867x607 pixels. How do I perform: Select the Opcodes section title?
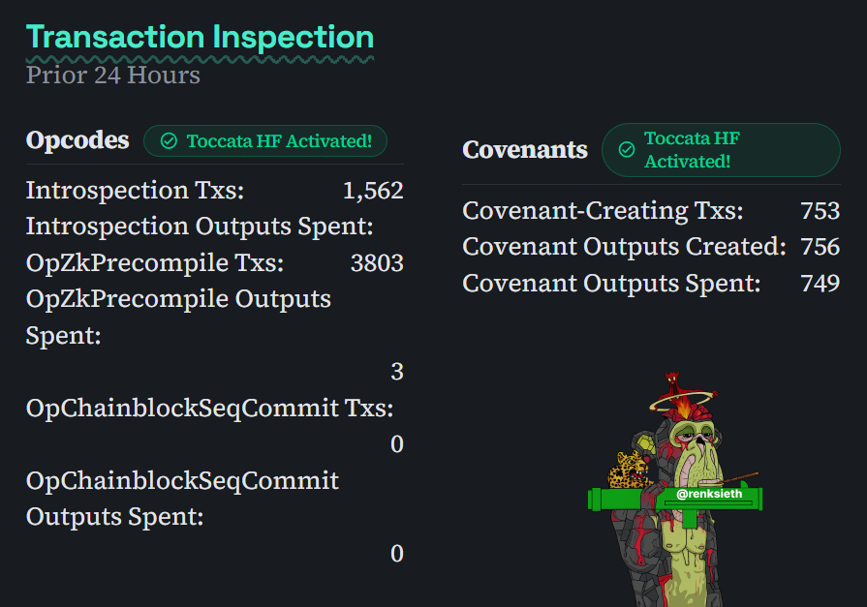77,140
